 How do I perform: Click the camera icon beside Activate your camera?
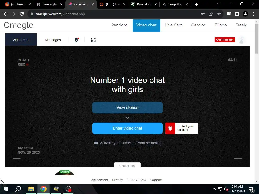pos(96,143)
